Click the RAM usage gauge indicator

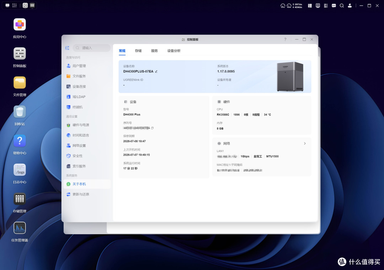pyautogui.click(x=289, y=6)
